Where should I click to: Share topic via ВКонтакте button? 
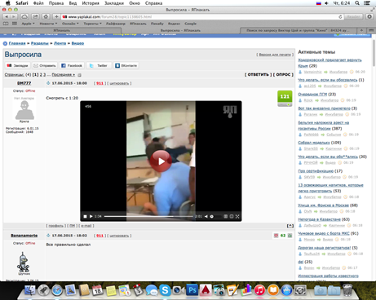click(126, 65)
